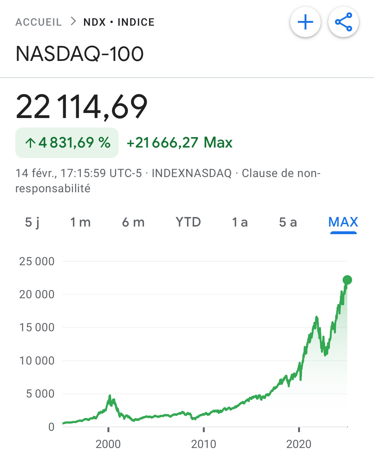Click the 2020 label on x-axis
Viewport: 374px width, 461px height.
[x=299, y=444]
